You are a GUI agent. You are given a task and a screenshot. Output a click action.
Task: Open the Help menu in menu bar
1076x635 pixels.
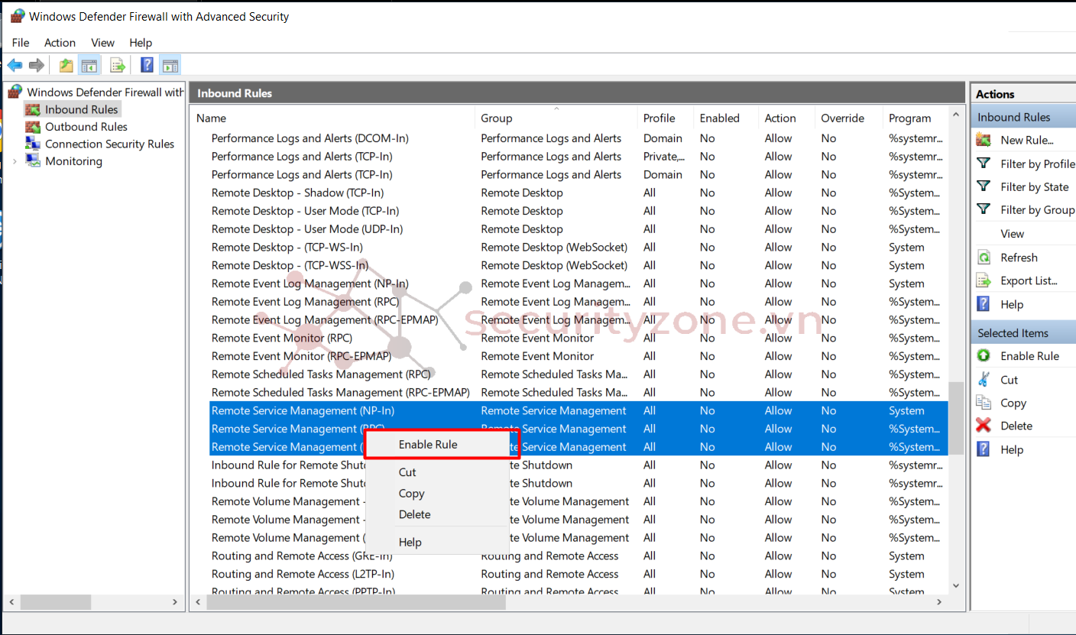141,43
